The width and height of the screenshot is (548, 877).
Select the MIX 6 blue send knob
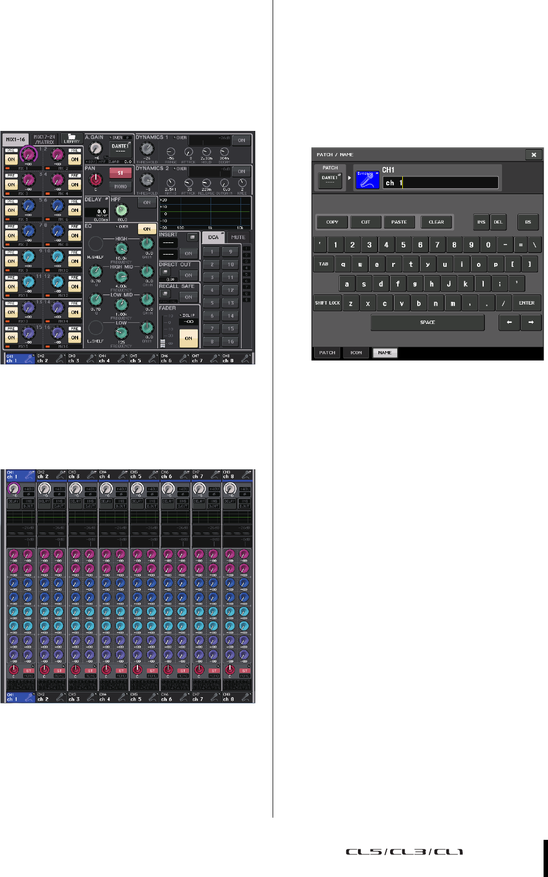coord(58,206)
